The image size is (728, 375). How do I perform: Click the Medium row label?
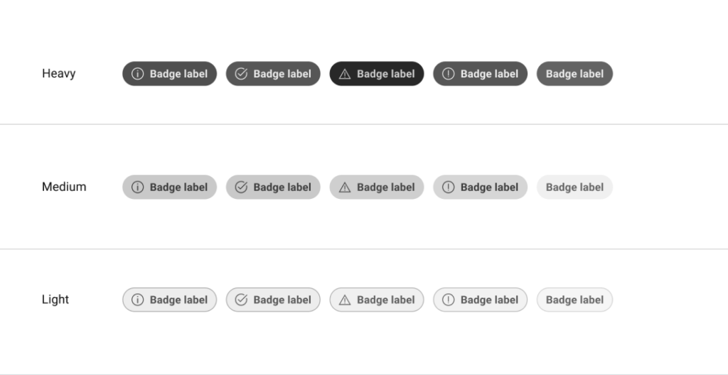coord(64,187)
